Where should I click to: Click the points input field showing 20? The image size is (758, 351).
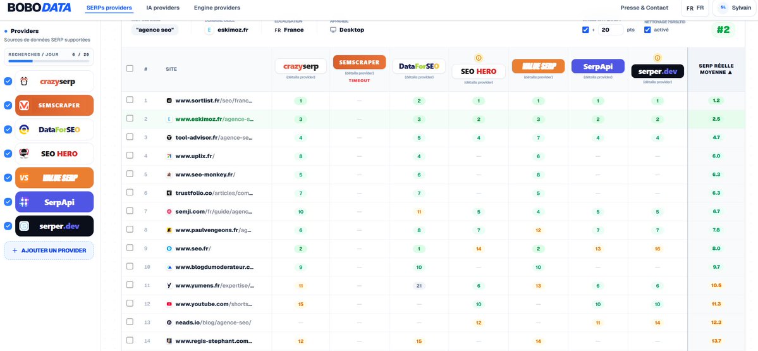pyautogui.click(x=611, y=30)
